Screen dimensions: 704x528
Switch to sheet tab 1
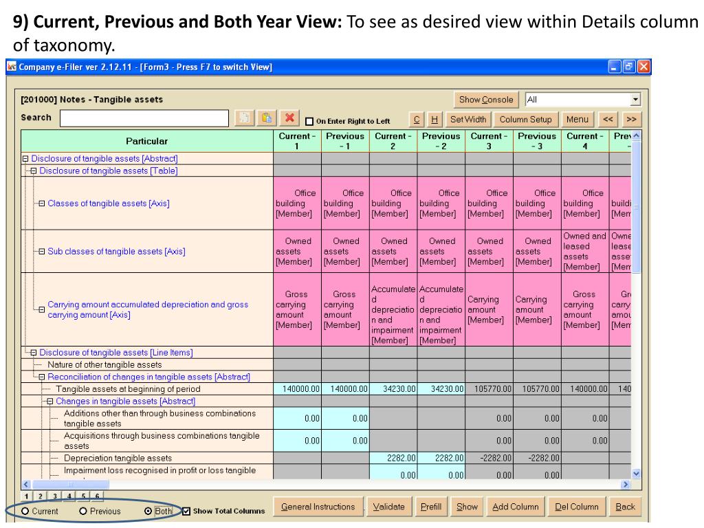click(x=27, y=496)
